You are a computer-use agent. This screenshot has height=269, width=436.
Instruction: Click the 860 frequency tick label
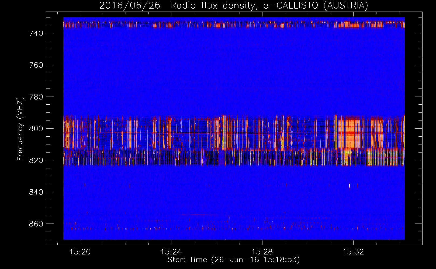[36, 224]
